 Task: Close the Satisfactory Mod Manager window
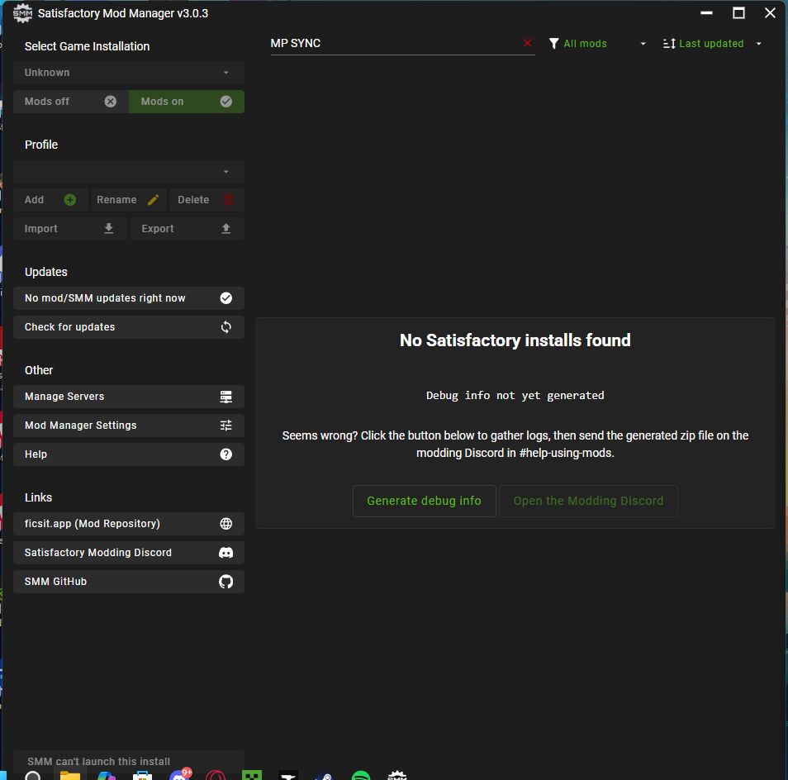(770, 13)
